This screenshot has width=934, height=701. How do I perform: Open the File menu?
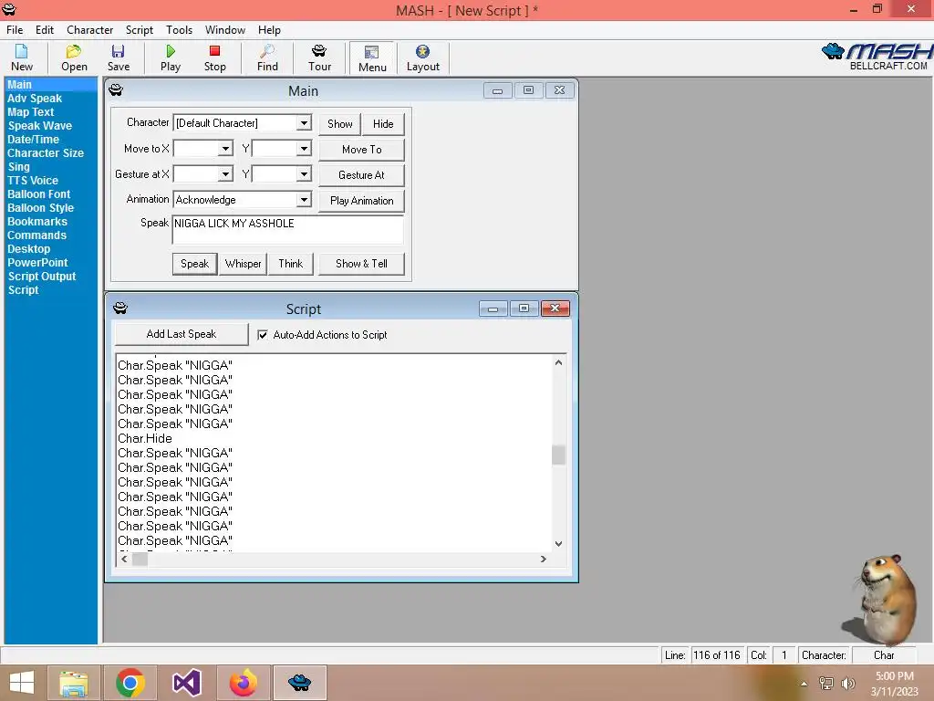pyautogui.click(x=15, y=30)
